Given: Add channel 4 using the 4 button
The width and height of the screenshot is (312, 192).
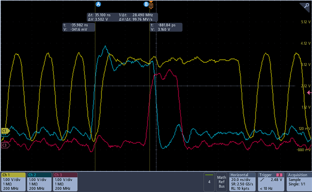Looking at the screenshot, I should pos(209,182).
